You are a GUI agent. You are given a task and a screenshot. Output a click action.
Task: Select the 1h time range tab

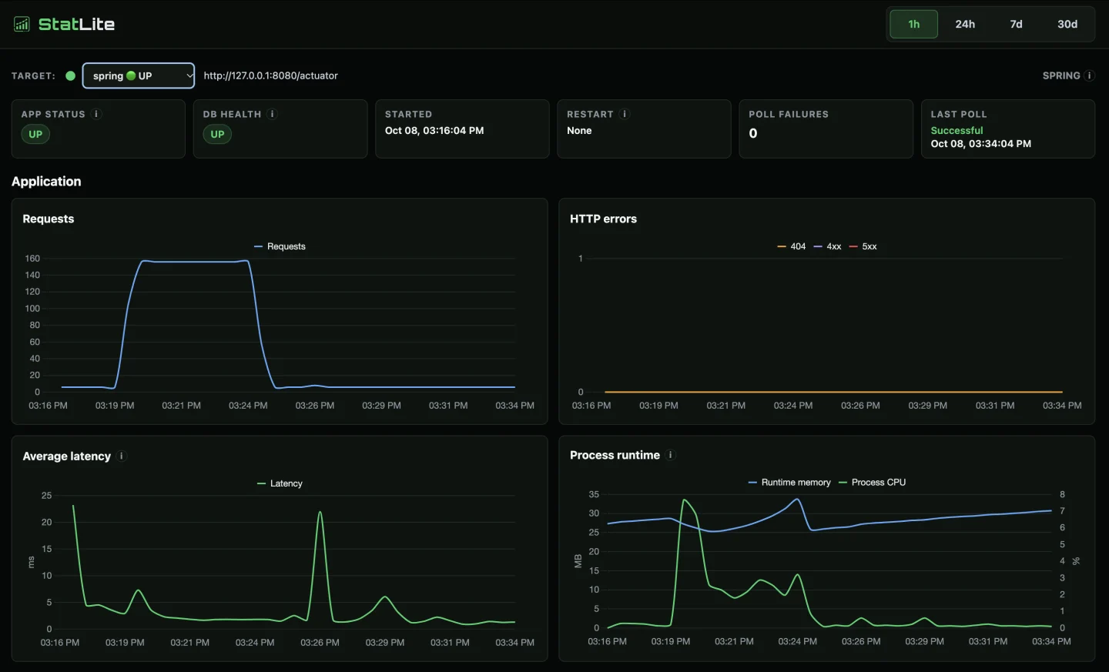pos(913,24)
